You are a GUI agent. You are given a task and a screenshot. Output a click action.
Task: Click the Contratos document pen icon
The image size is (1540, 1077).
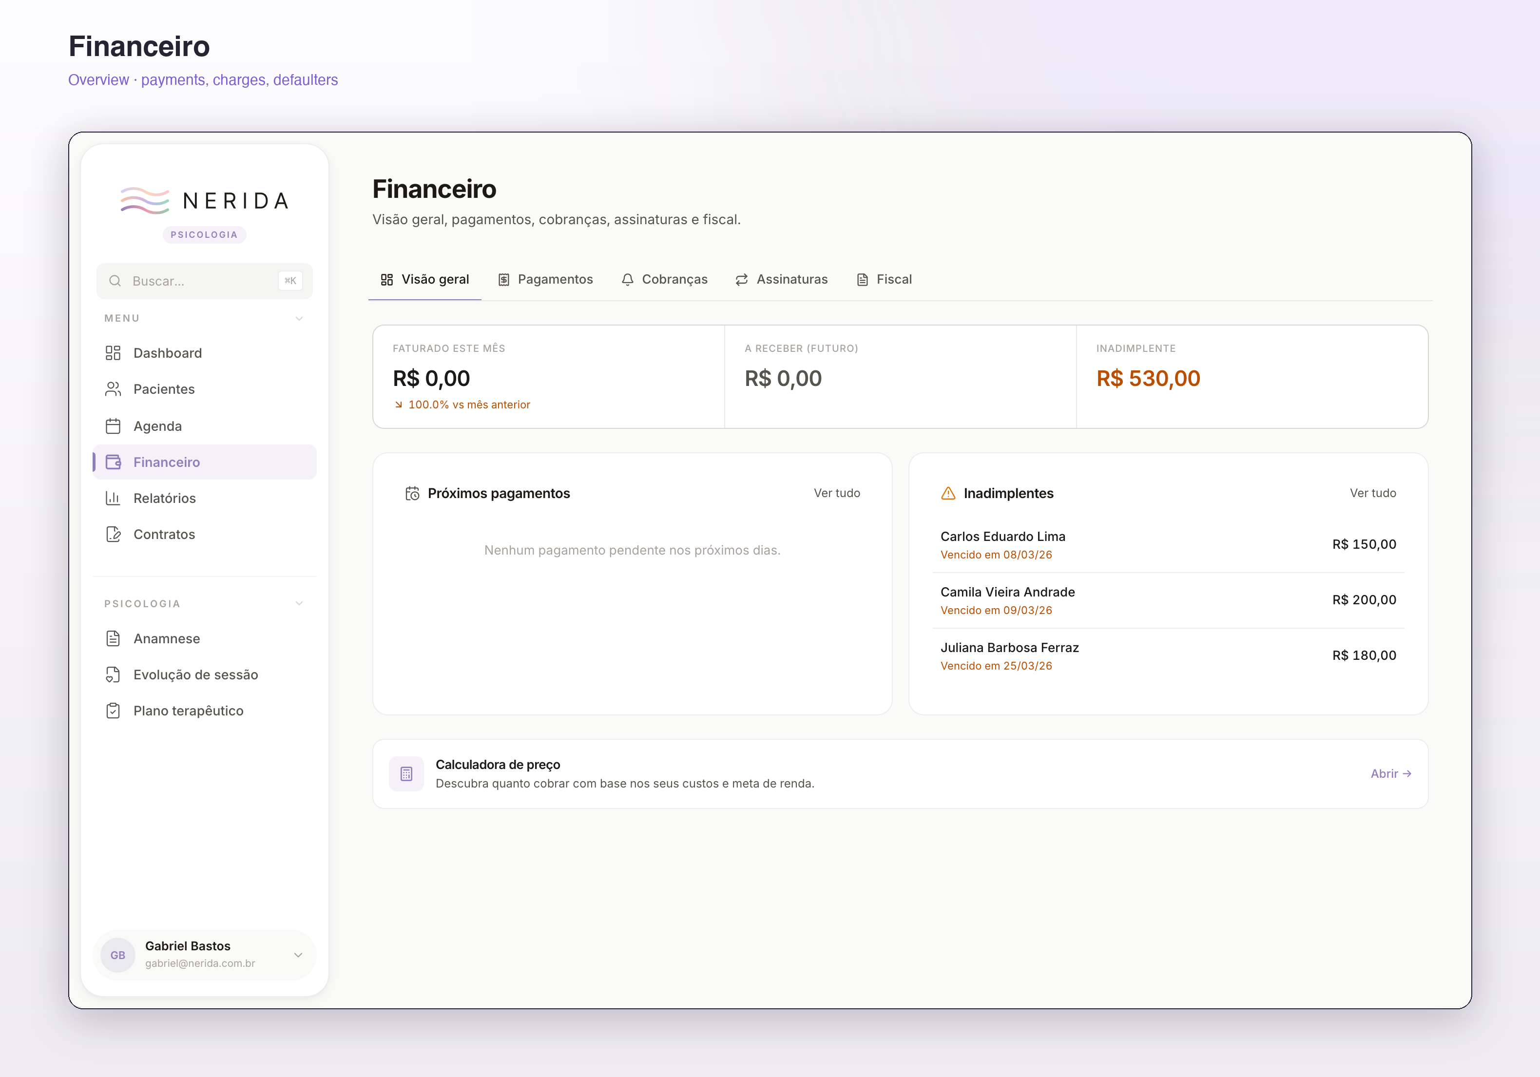113,535
